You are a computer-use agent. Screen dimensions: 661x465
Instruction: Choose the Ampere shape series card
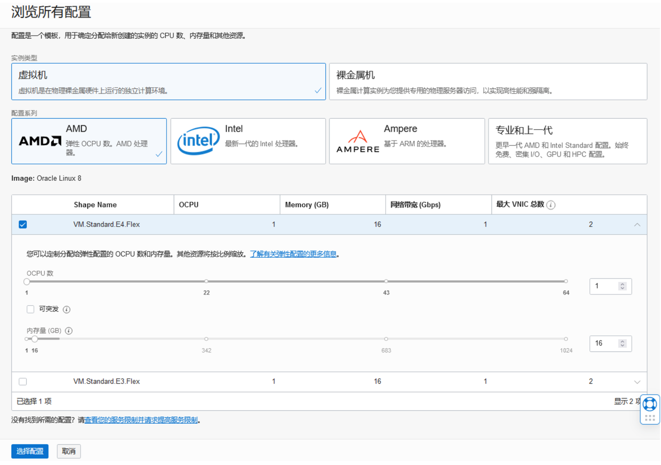coord(407,141)
